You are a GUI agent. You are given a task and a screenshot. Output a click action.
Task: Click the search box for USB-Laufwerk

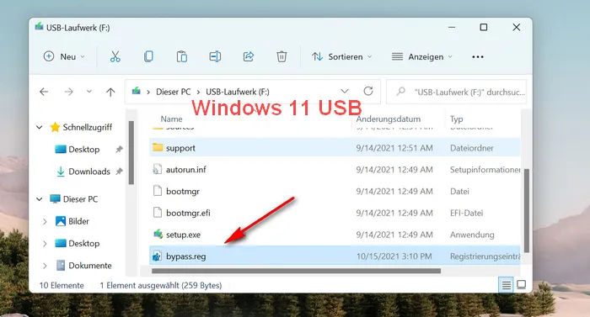point(457,92)
